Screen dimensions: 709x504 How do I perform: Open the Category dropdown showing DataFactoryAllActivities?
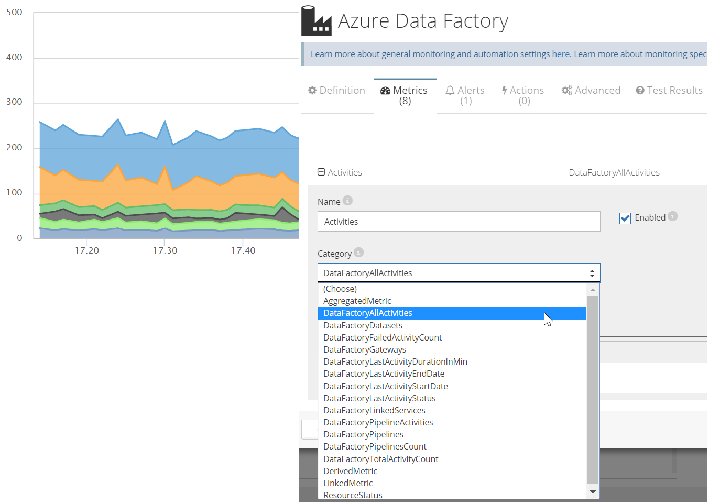tap(459, 273)
